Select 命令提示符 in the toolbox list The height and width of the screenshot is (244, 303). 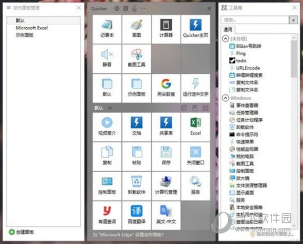tap(243, 134)
